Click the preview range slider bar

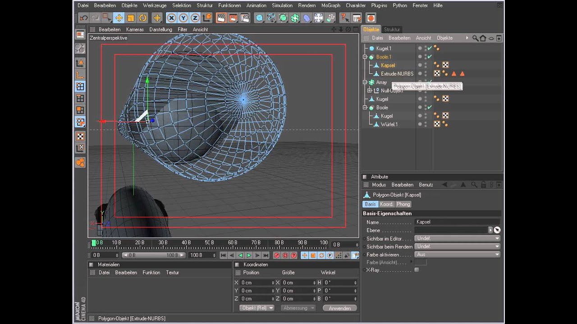[x=153, y=255]
